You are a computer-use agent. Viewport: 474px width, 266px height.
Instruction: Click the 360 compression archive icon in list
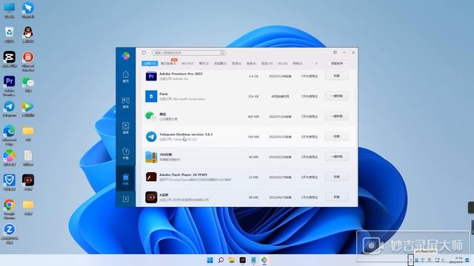click(151, 157)
